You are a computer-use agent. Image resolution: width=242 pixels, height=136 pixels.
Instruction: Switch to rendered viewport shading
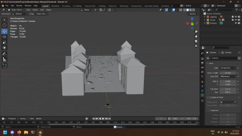click(194, 10)
